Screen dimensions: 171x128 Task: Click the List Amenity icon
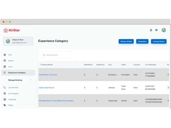click(5, 87)
